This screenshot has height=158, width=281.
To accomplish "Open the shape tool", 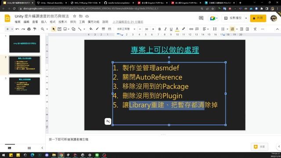I will [x=73, y=29].
